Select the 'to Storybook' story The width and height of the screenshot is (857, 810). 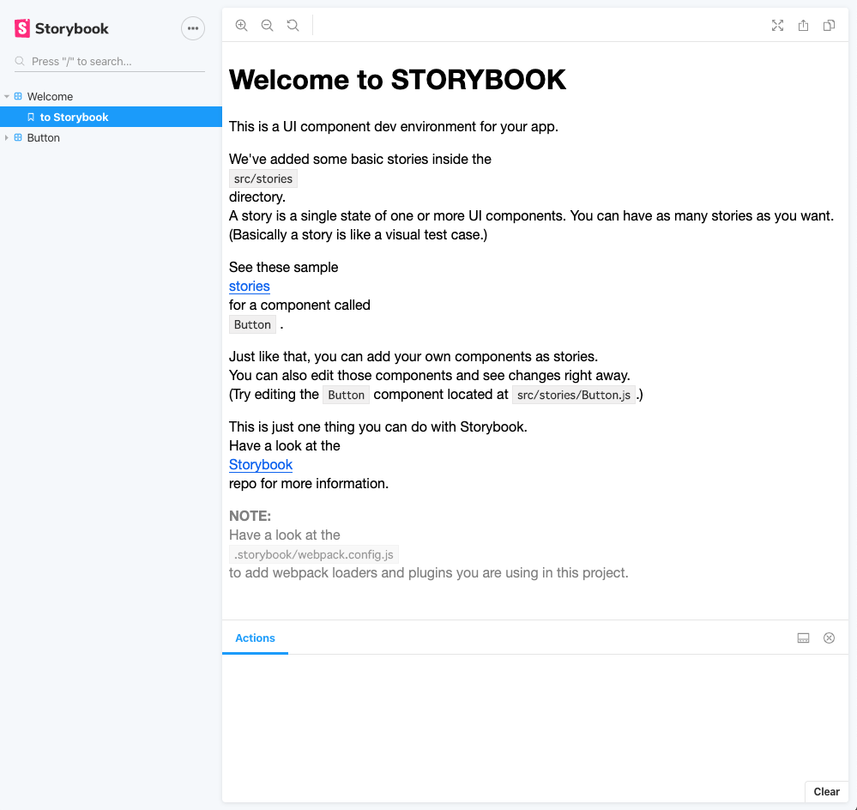tap(111, 117)
